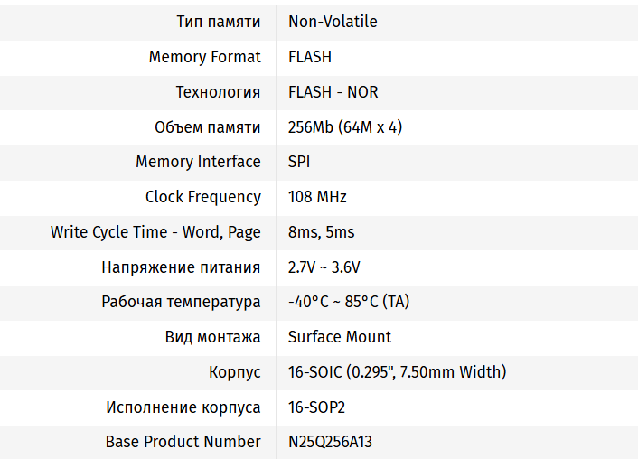Screen dimensions: 638x459
Task: Click the 'Объем памяти' label
Action: [208, 127]
